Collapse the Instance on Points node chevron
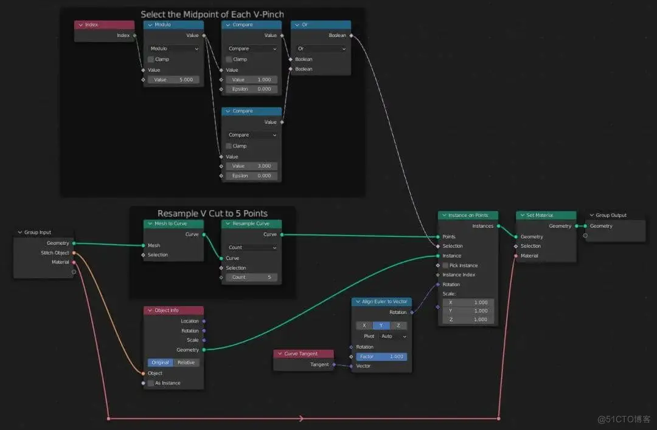Viewport: 657px width, 430px height. tap(444, 216)
